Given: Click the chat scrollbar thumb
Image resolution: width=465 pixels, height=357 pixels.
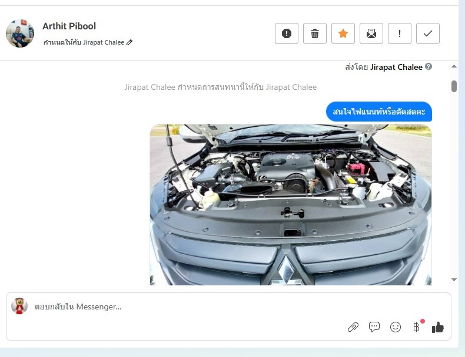Looking at the screenshot, I should point(454,86).
